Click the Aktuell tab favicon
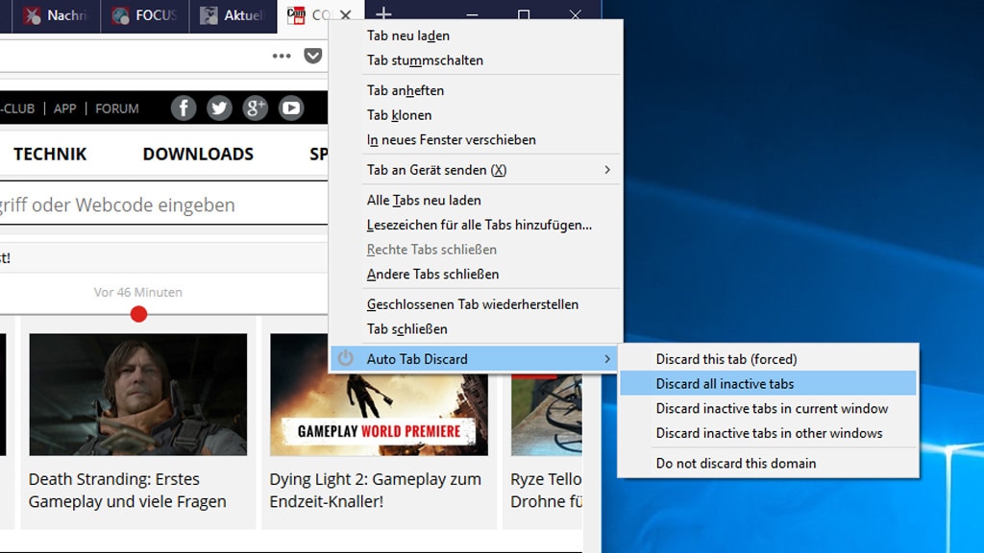The height and width of the screenshot is (553, 984). point(208,14)
